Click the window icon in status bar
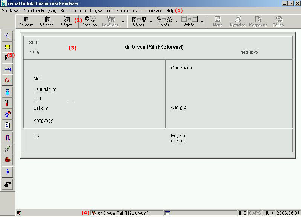The width and height of the screenshot is (301, 217). coord(167,213)
